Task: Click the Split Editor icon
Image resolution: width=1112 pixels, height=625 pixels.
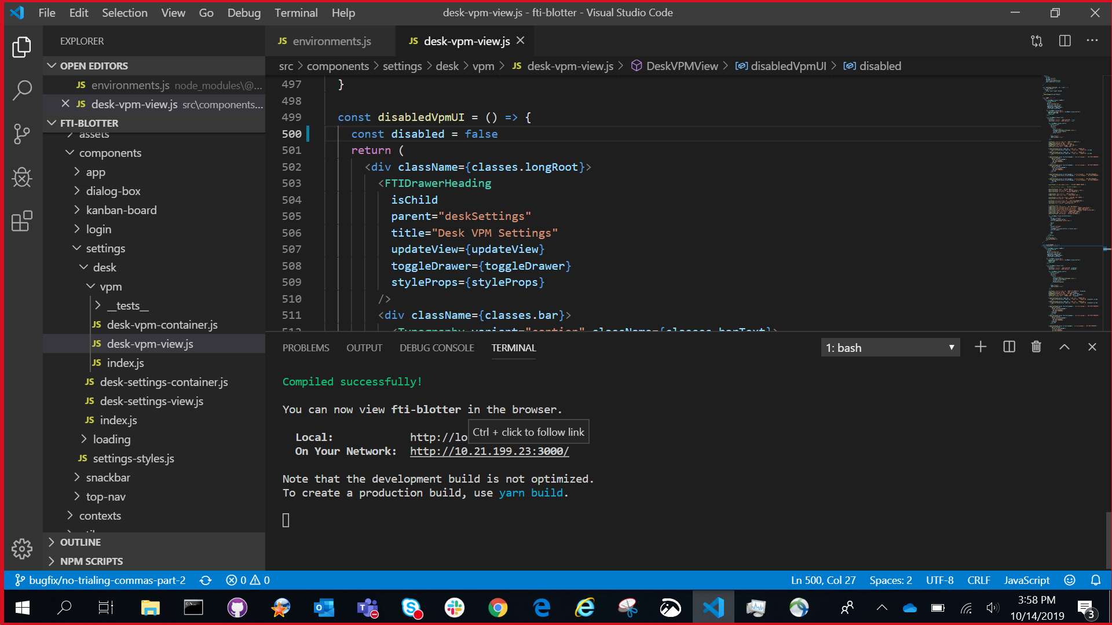Action: click(x=1065, y=41)
